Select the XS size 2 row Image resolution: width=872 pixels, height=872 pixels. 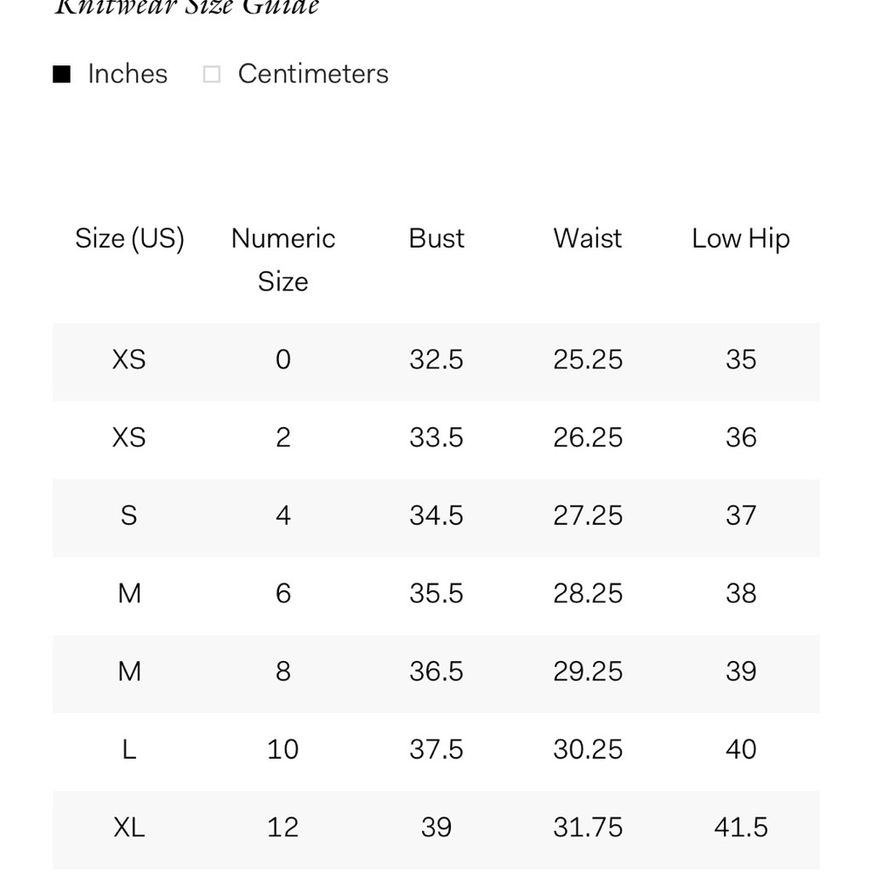click(x=437, y=439)
